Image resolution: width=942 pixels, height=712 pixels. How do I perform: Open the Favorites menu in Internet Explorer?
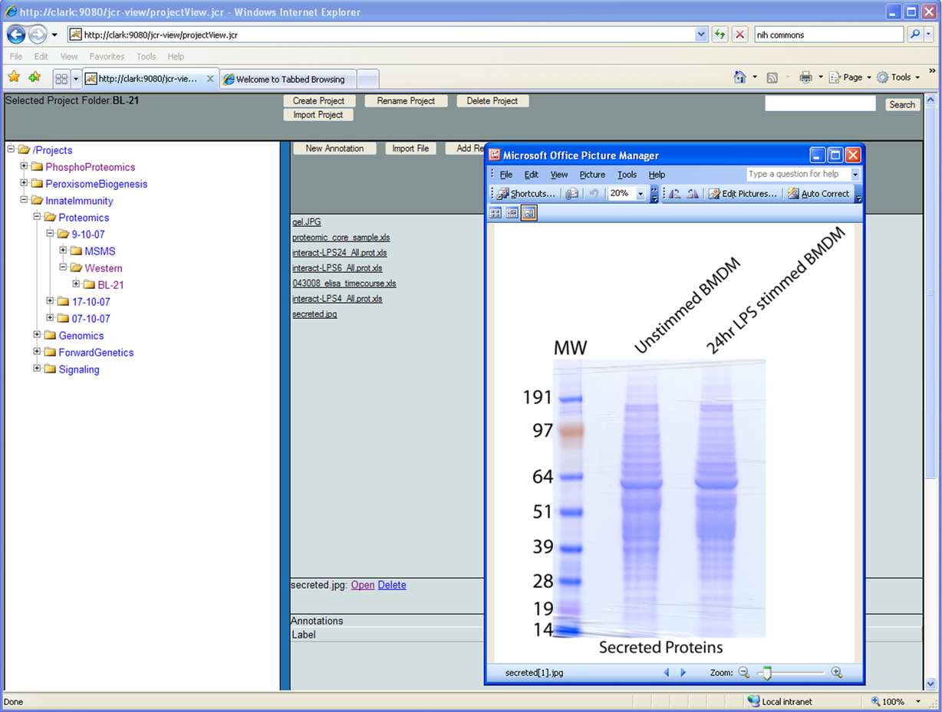tap(107, 57)
